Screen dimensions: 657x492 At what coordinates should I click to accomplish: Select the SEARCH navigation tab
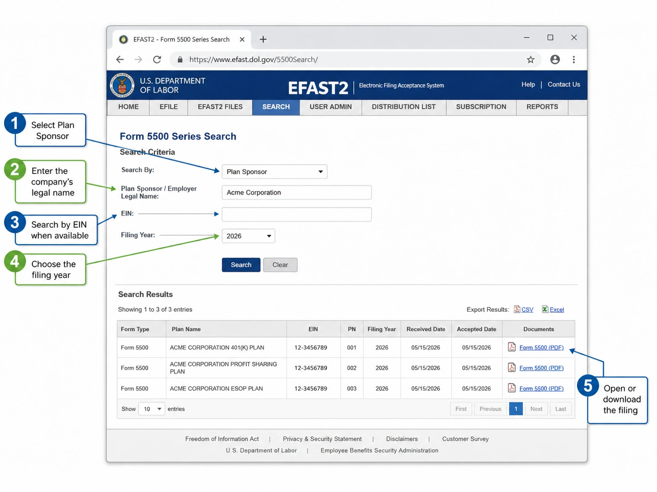click(x=276, y=107)
